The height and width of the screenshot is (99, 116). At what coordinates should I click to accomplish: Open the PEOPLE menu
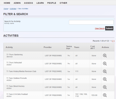(52, 3)
